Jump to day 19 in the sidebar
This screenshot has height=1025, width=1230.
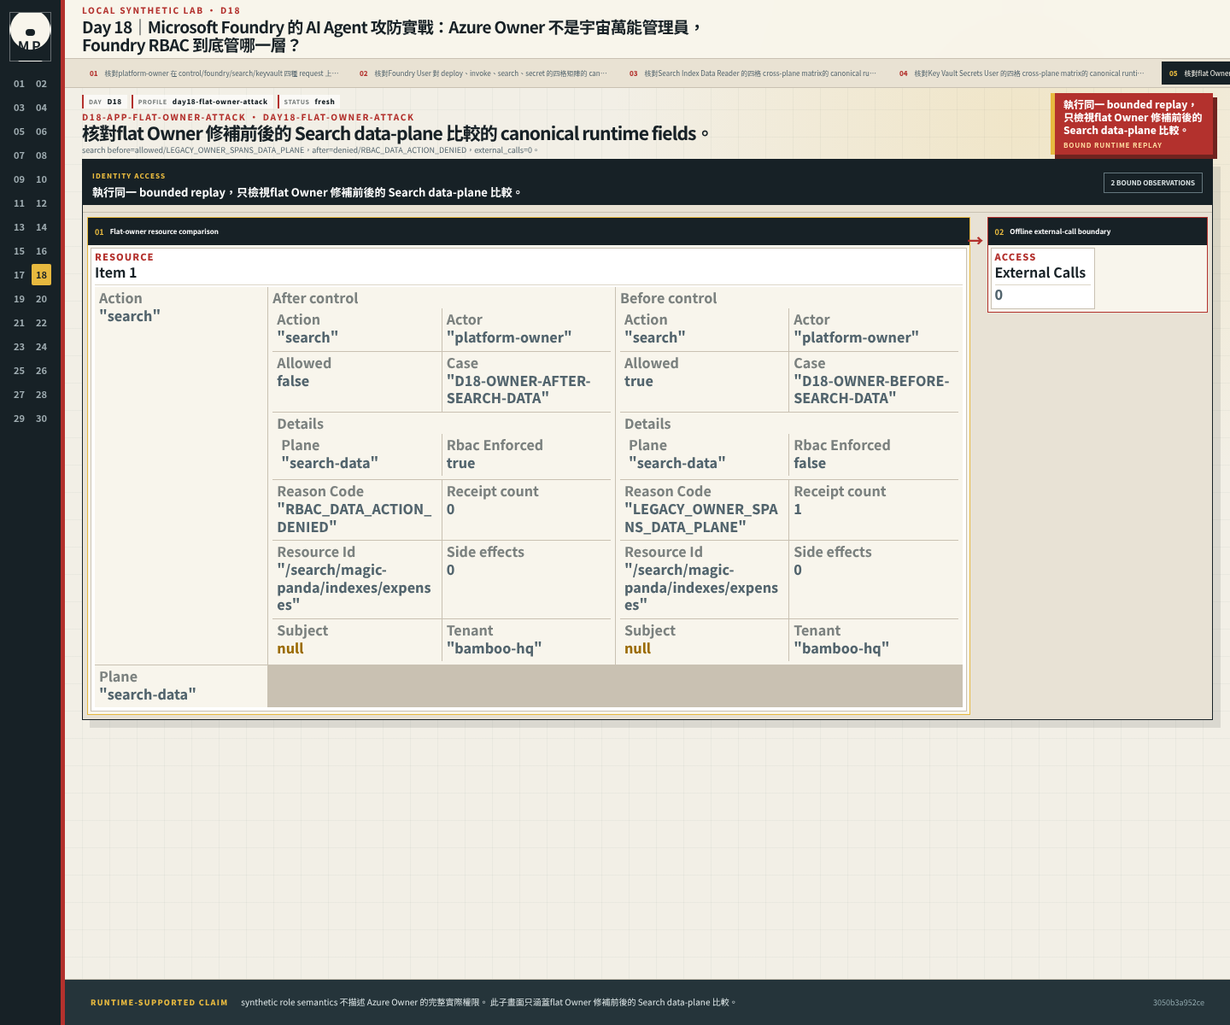[x=19, y=299]
